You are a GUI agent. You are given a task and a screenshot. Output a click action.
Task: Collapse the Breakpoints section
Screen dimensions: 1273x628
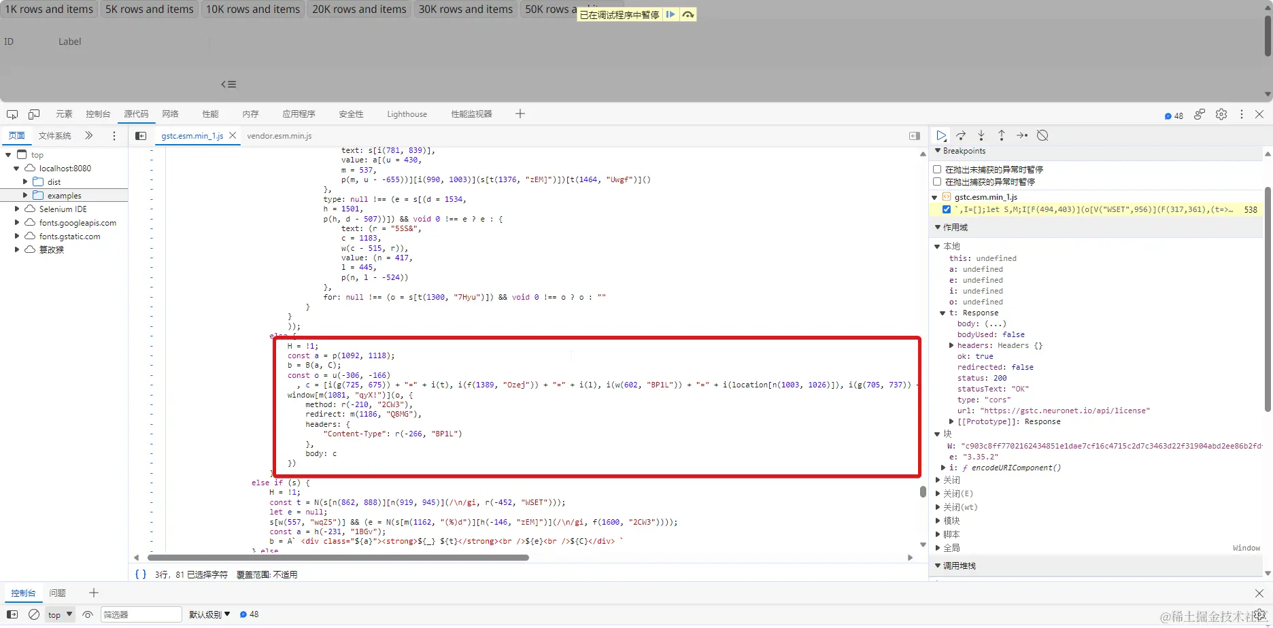(x=938, y=151)
